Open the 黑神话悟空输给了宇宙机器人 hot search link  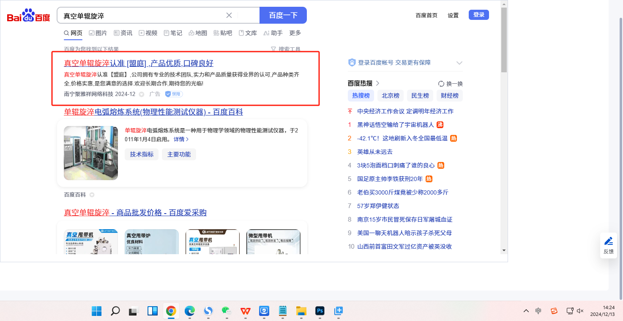click(395, 125)
